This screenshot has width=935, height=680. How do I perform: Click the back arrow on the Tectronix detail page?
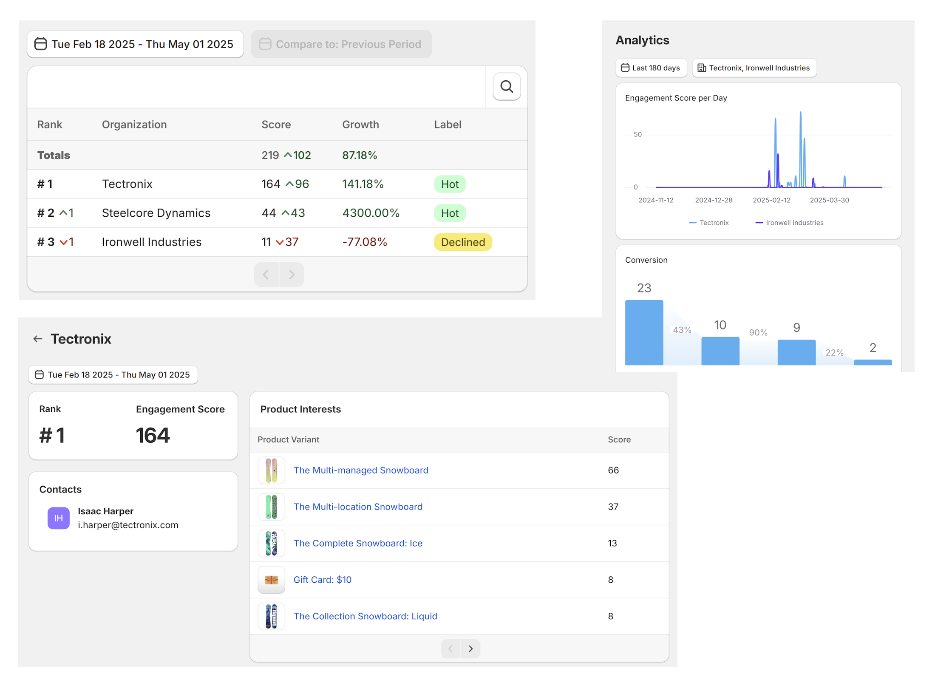coord(38,339)
